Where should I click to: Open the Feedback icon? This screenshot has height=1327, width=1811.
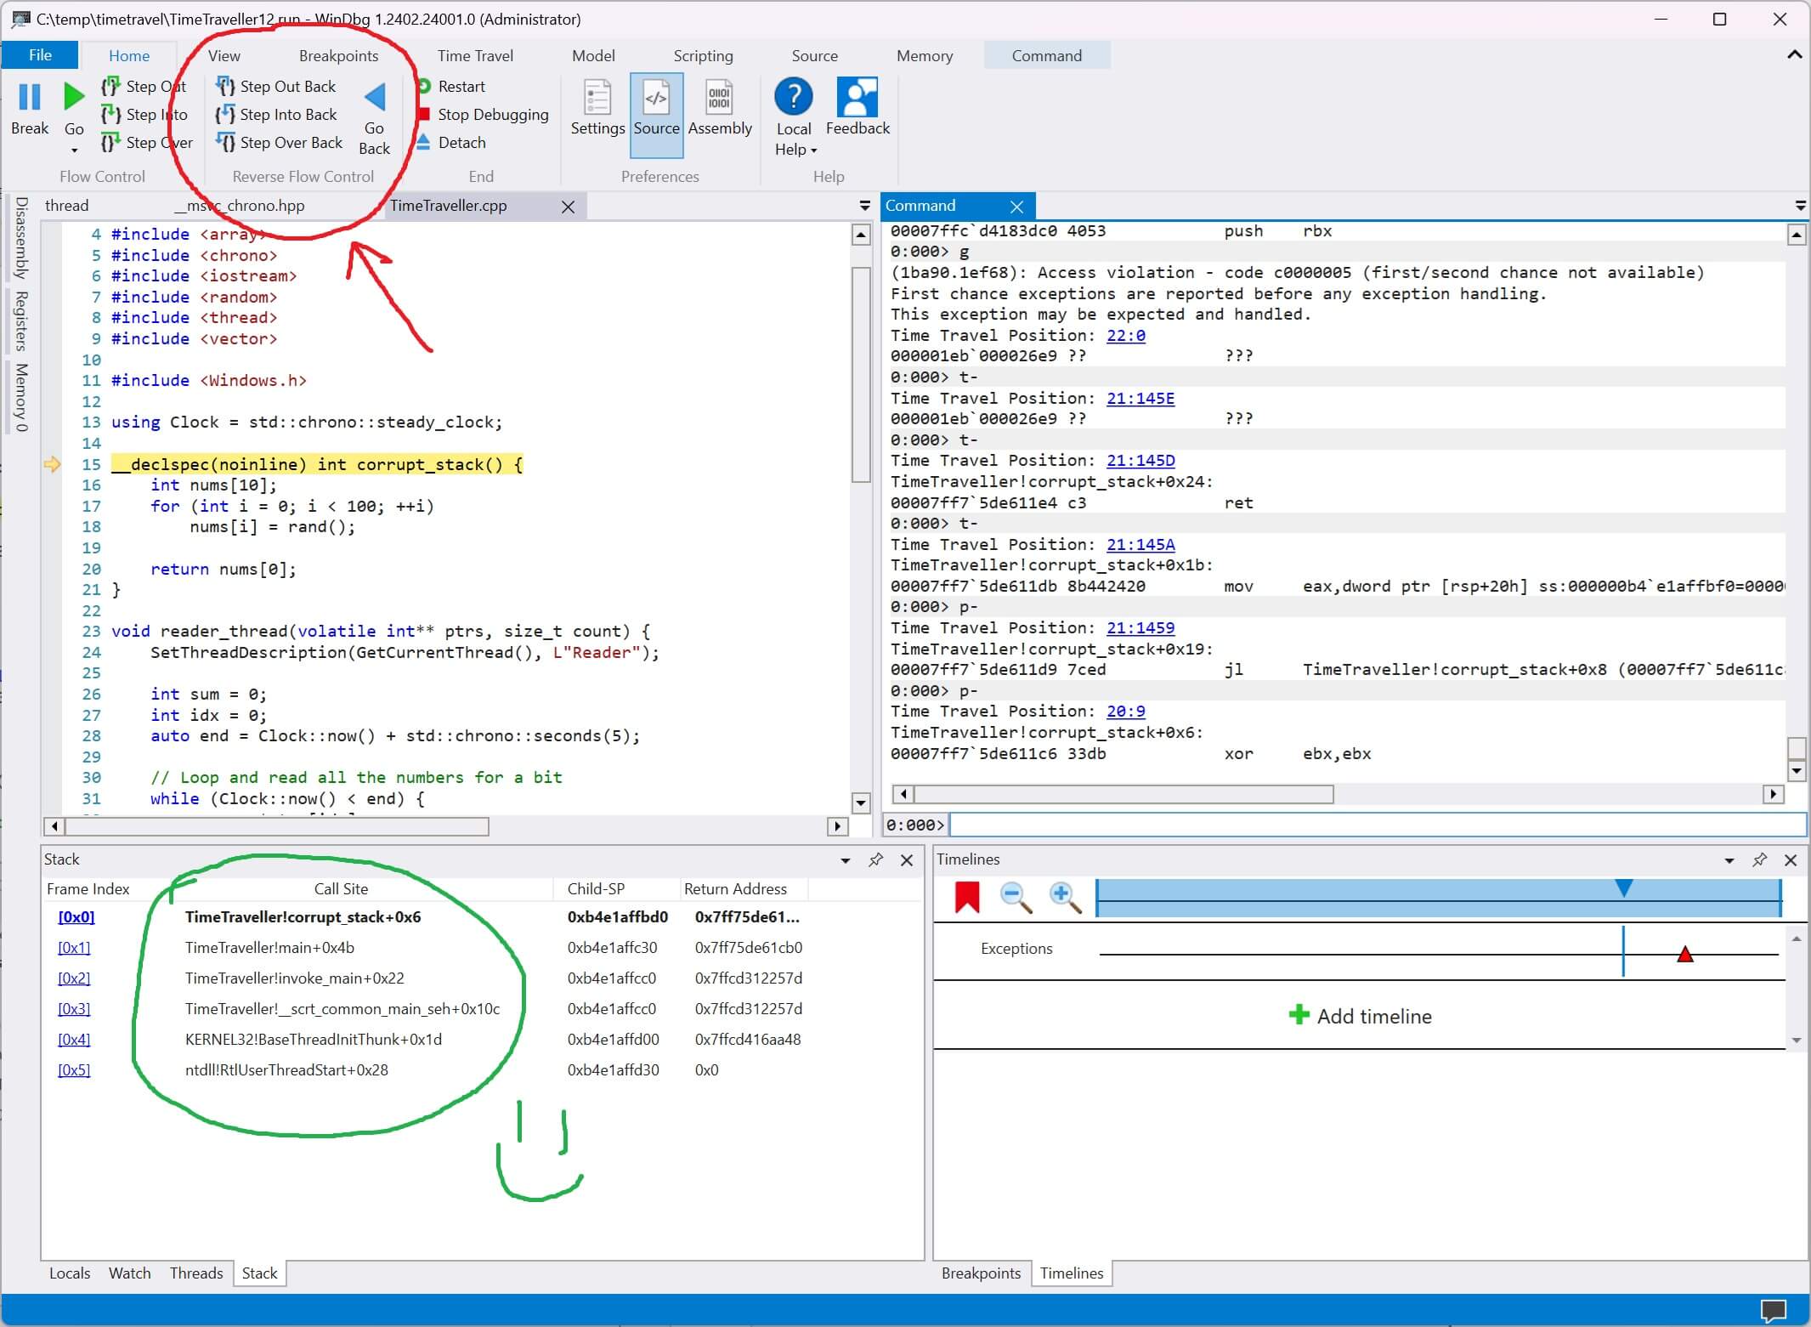857,99
